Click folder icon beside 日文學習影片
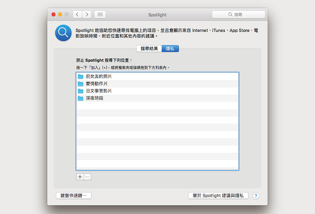 click(81, 91)
